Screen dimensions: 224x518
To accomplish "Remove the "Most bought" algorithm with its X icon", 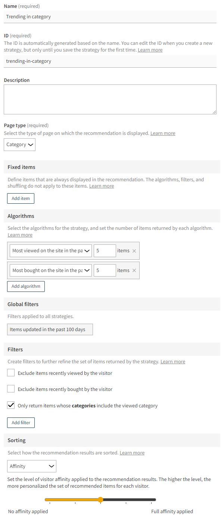I will tap(134, 270).
